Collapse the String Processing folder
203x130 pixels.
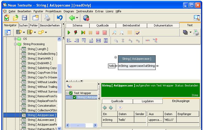tap(16, 44)
